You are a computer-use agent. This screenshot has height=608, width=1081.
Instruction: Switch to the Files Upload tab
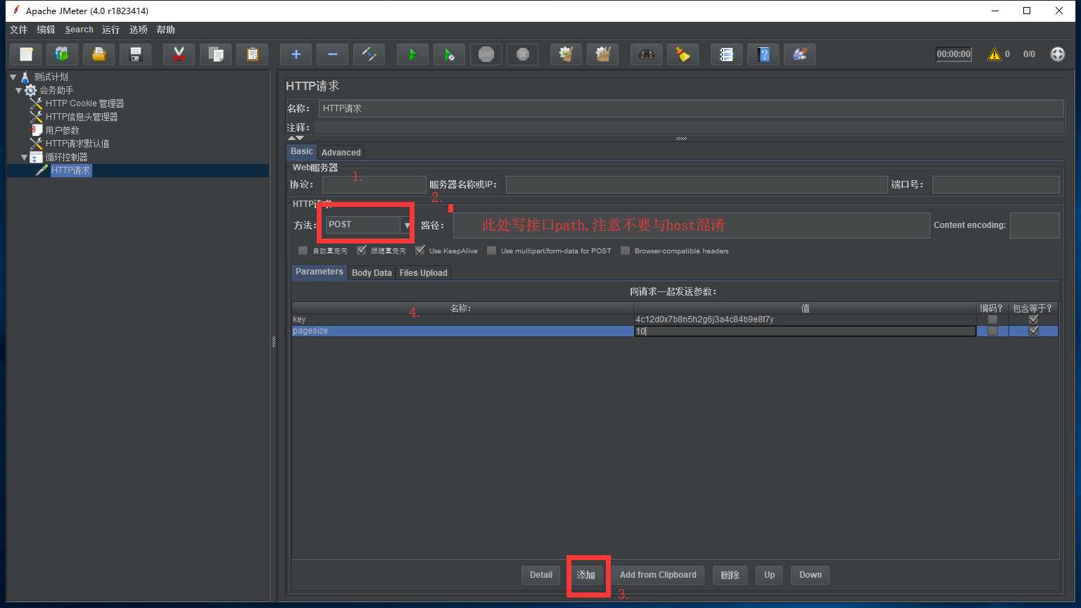tap(423, 273)
